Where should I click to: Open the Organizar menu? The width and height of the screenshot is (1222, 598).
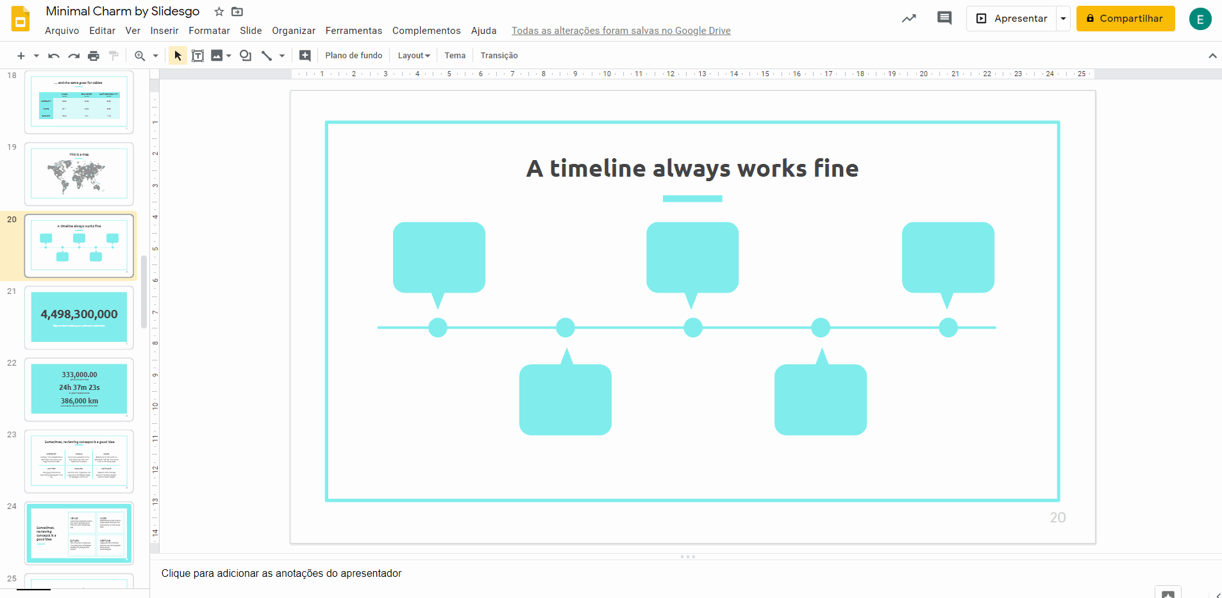294,31
